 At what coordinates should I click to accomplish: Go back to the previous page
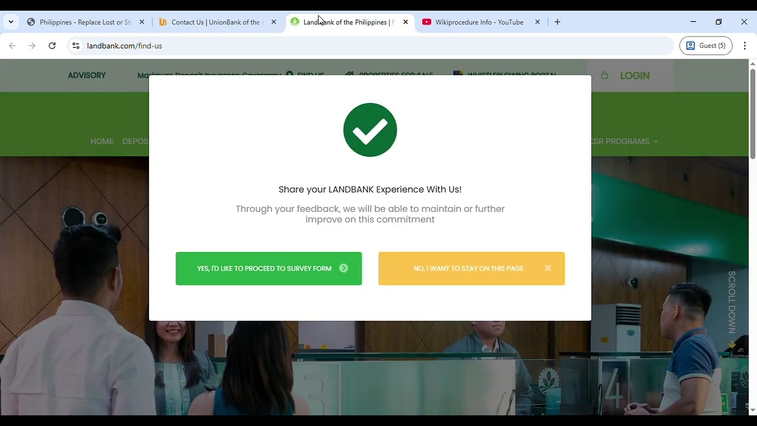pyautogui.click(x=12, y=46)
